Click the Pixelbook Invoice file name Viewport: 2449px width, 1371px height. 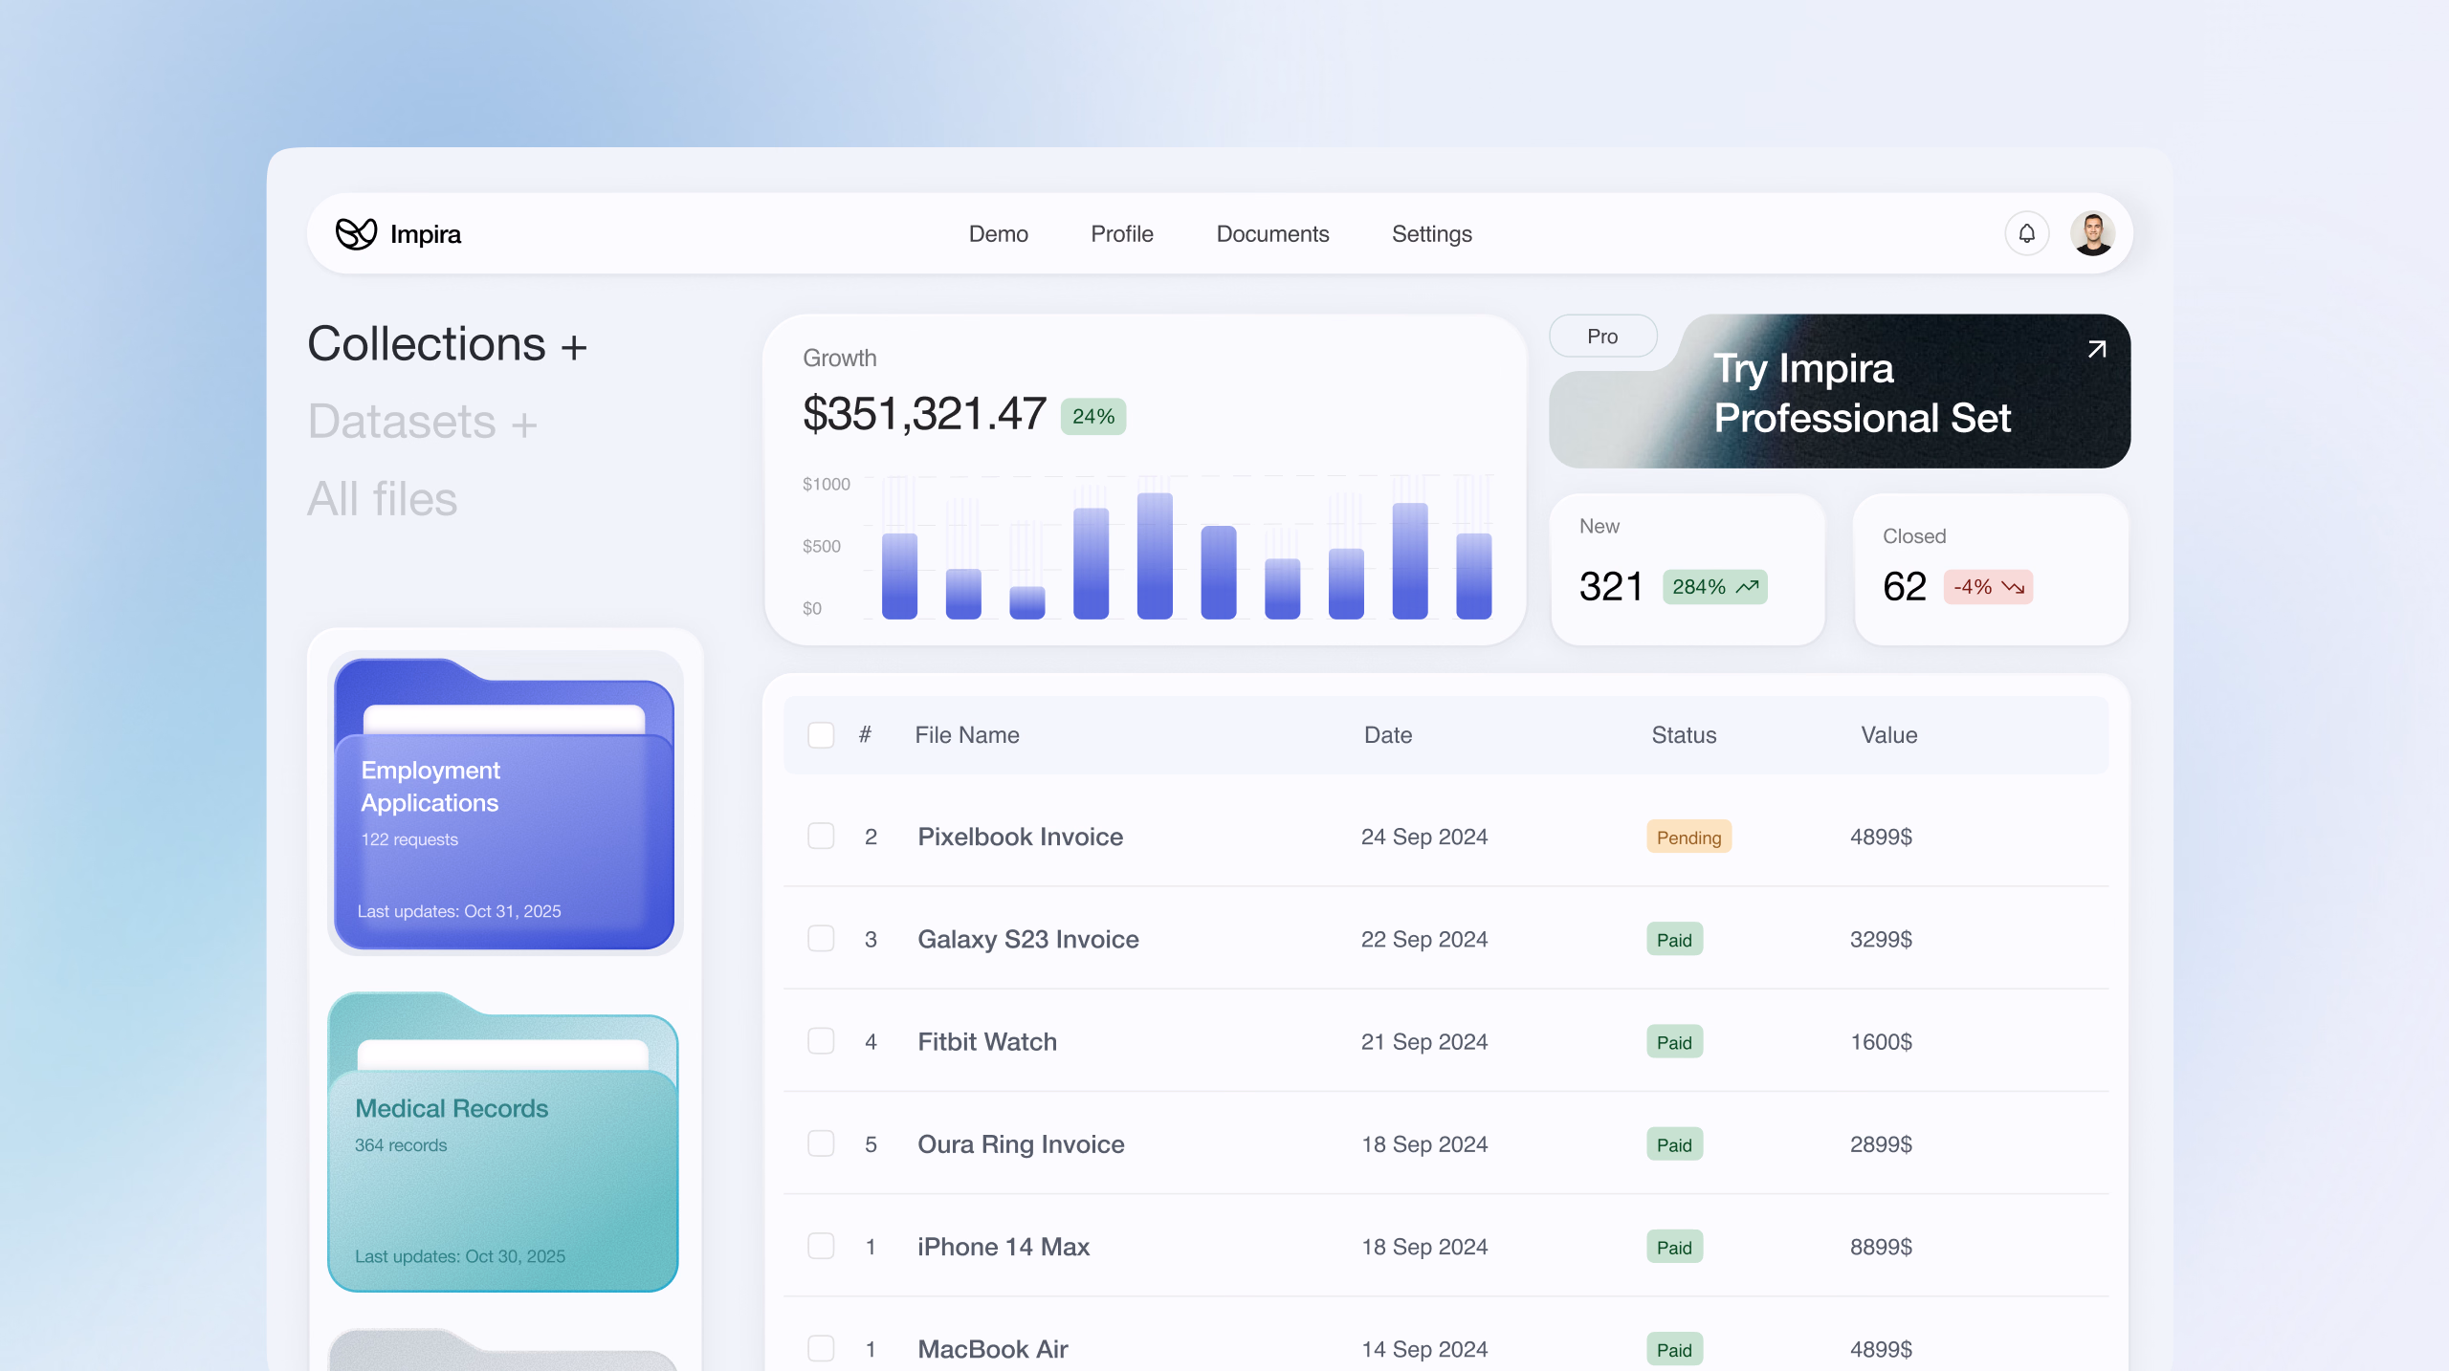pyautogui.click(x=1020, y=837)
